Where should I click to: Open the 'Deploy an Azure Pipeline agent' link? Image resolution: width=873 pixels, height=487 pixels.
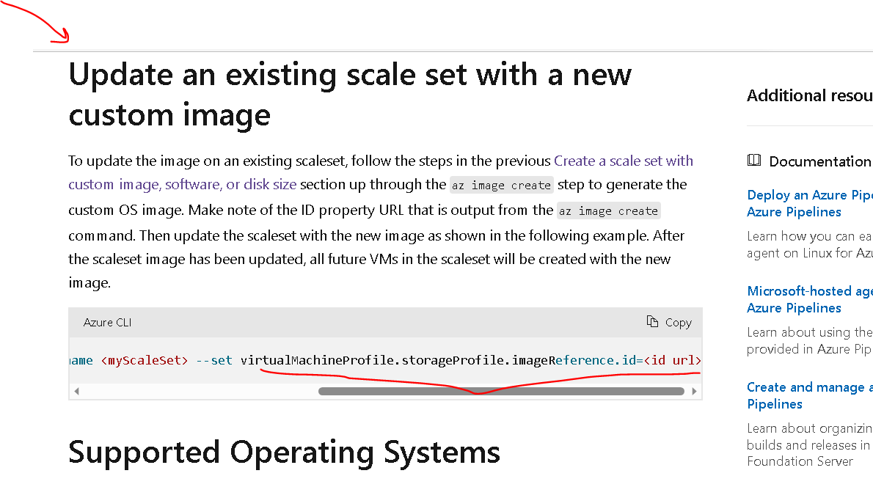pyautogui.click(x=807, y=195)
